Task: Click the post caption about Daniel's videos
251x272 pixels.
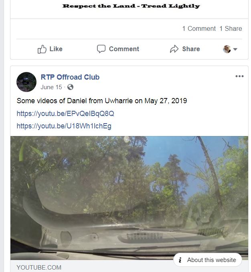Action: 102,101
